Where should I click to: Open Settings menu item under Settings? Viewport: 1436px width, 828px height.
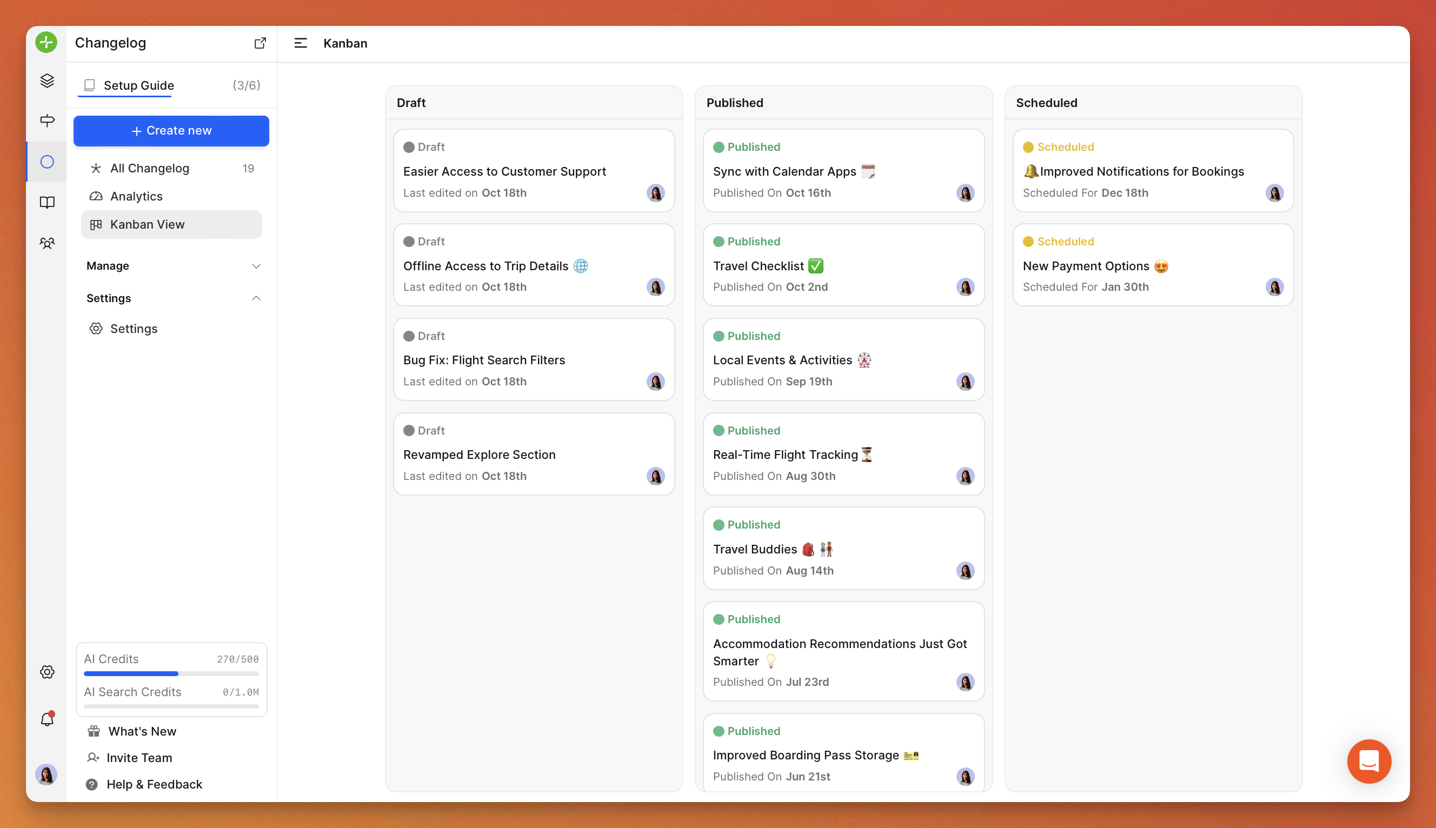pyautogui.click(x=171, y=329)
